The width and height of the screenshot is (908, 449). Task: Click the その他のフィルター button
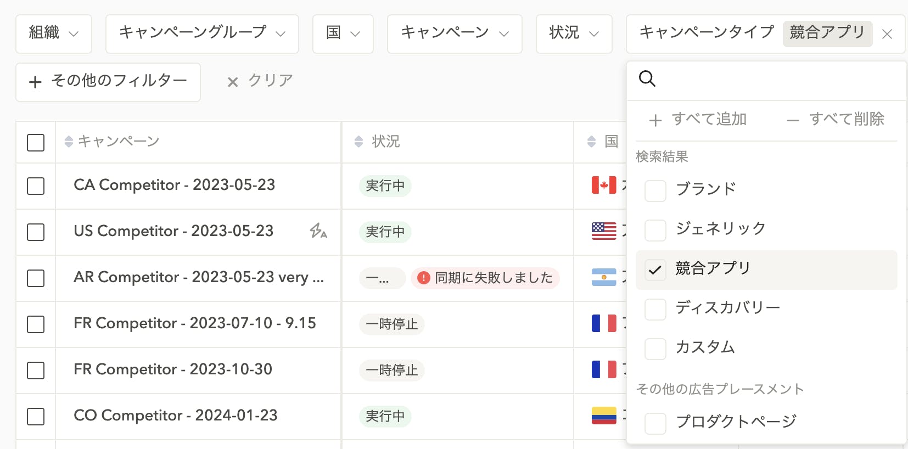click(x=108, y=82)
